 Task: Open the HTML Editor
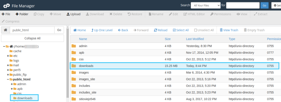194,14
